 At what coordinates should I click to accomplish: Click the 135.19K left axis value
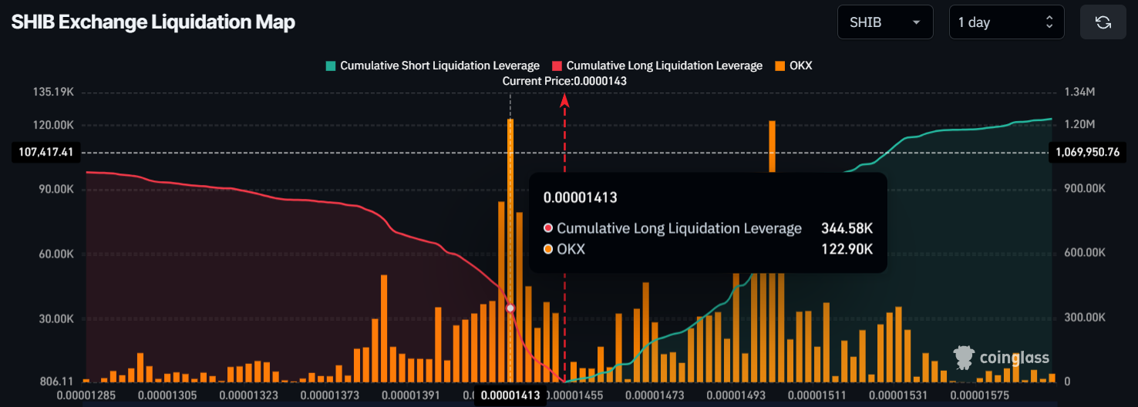click(x=54, y=92)
